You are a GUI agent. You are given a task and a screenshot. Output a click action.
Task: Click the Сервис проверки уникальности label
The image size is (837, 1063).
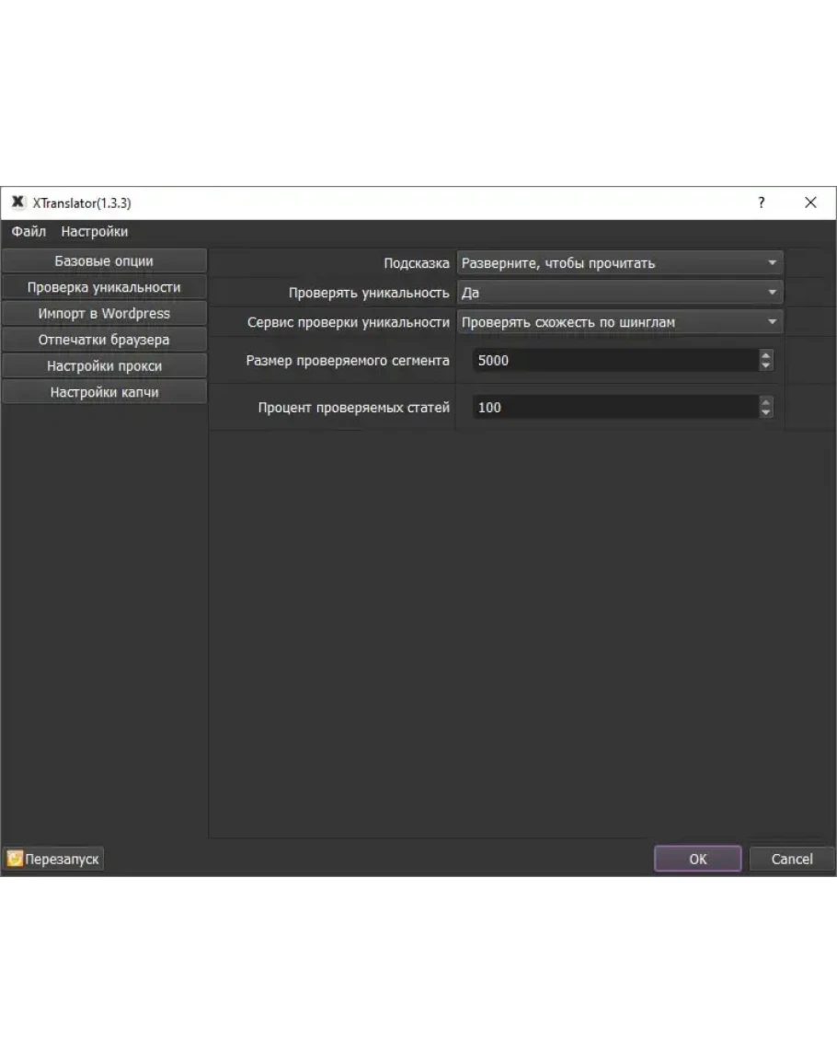point(349,323)
